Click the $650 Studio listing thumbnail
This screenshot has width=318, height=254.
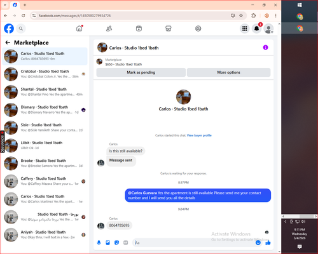[99, 62]
